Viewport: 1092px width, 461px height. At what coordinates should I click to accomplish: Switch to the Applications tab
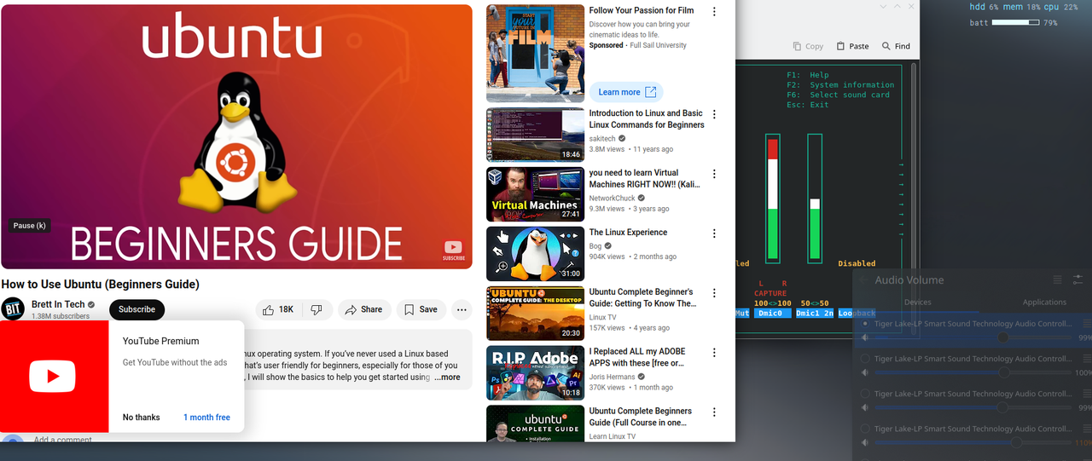coord(1044,302)
